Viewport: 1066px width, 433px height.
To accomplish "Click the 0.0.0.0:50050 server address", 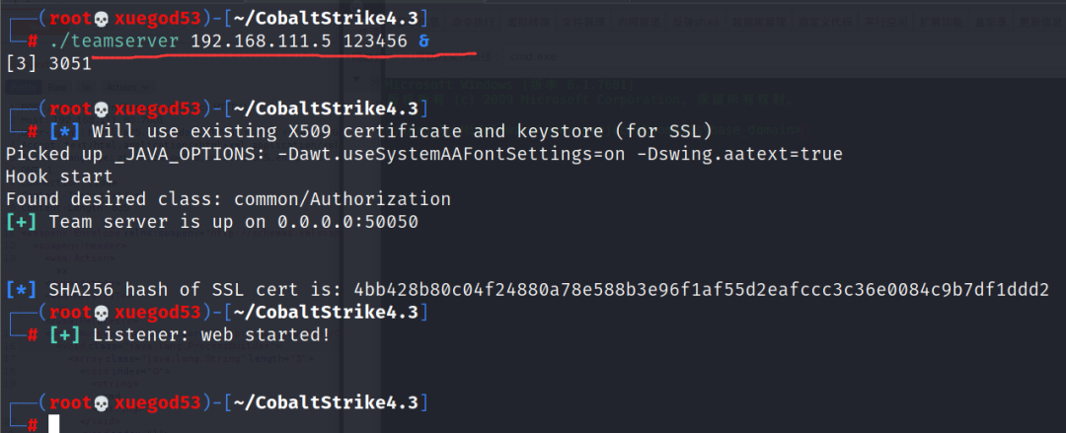I will (x=347, y=222).
